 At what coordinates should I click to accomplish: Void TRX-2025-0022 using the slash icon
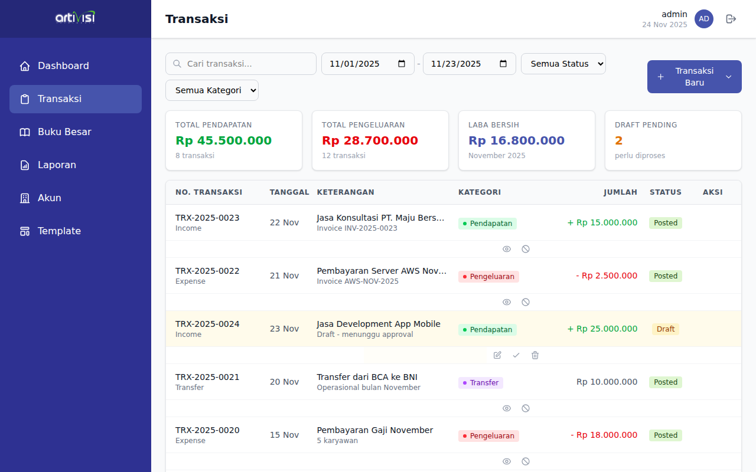525,301
